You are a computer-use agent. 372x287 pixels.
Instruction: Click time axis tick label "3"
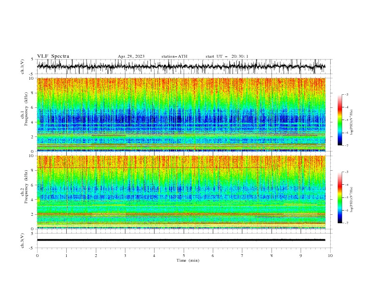point(125,256)
